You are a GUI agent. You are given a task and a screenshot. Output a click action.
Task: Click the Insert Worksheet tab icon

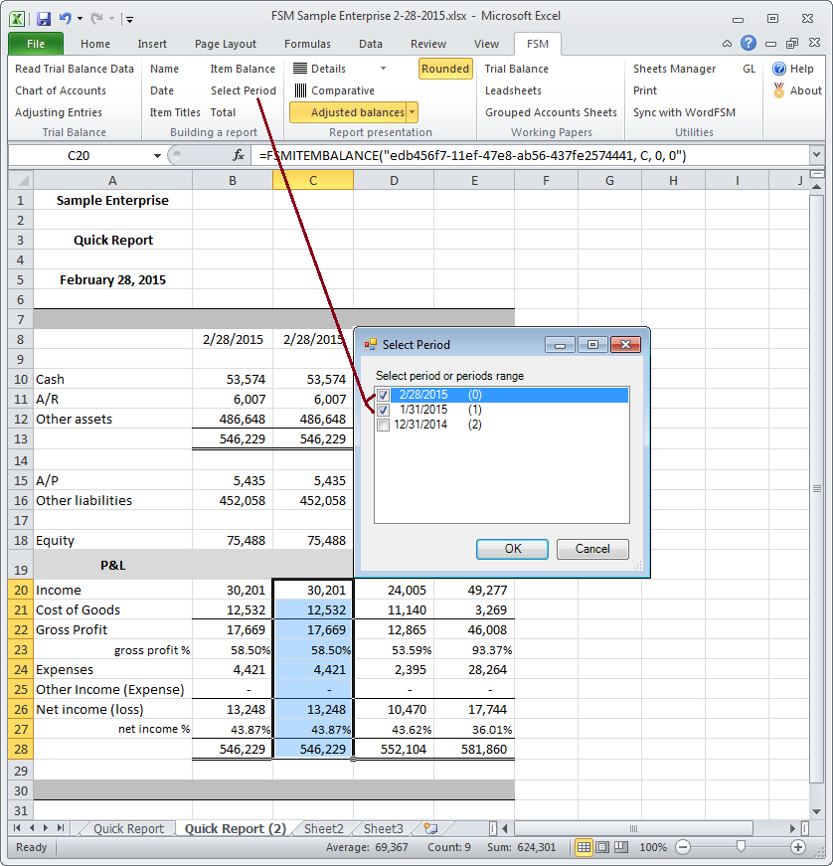click(430, 828)
